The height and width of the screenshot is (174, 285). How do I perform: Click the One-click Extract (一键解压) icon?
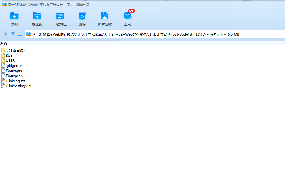pyautogui.click(x=59, y=16)
